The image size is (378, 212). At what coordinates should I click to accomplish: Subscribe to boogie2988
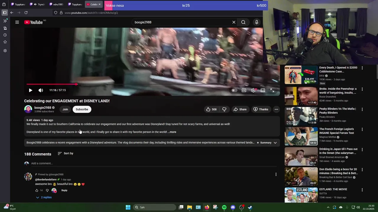point(82,109)
